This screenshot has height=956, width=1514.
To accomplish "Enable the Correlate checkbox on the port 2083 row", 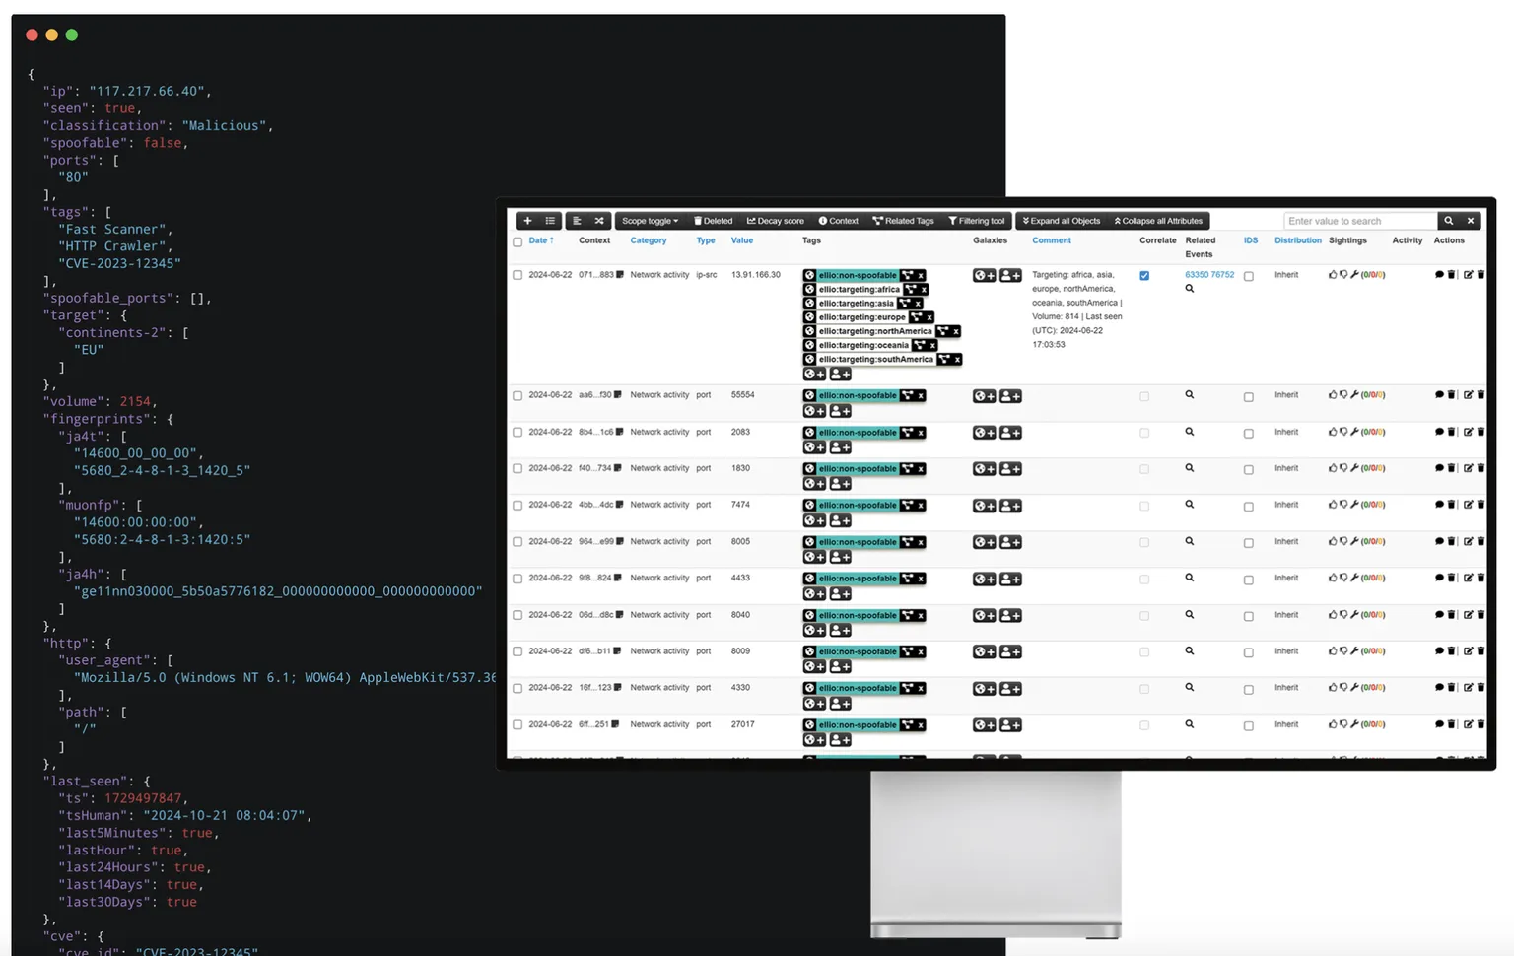I will point(1144,432).
